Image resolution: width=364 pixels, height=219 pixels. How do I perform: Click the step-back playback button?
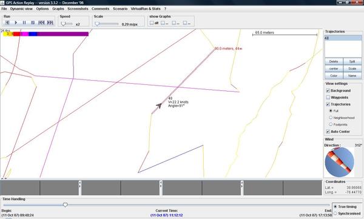click(7, 22)
